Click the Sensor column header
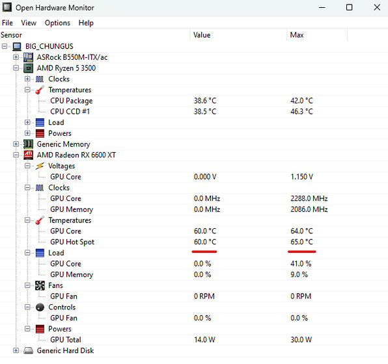Image resolution: width=388 pixels, height=364 pixels. (95, 35)
